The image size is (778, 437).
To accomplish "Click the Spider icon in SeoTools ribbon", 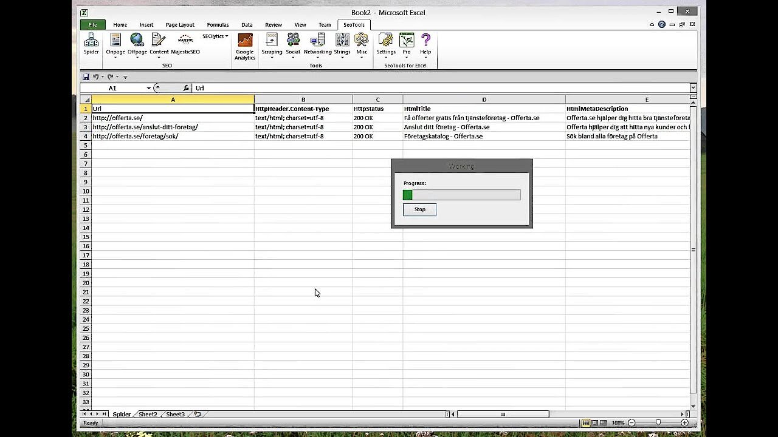I will (x=91, y=44).
